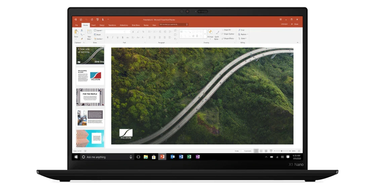Open Quick Styles for shapes
The height and width of the screenshot is (190, 375).
217,35
